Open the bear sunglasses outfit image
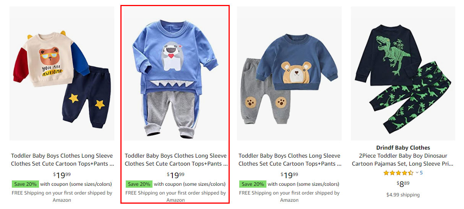The image size is (464, 209). click(x=62, y=73)
